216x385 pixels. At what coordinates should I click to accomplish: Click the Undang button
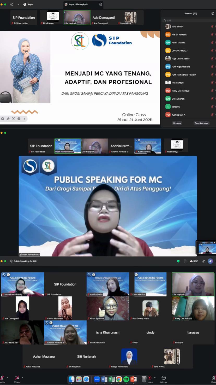coord(177,123)
